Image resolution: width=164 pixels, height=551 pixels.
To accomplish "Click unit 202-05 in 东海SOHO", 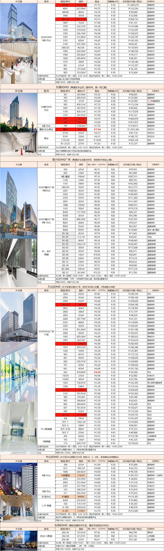I will (x=65, y=532).
